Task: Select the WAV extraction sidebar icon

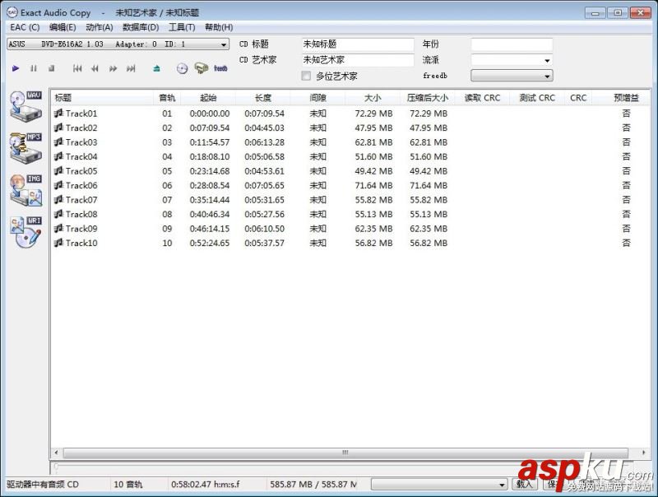Action: 25,105
